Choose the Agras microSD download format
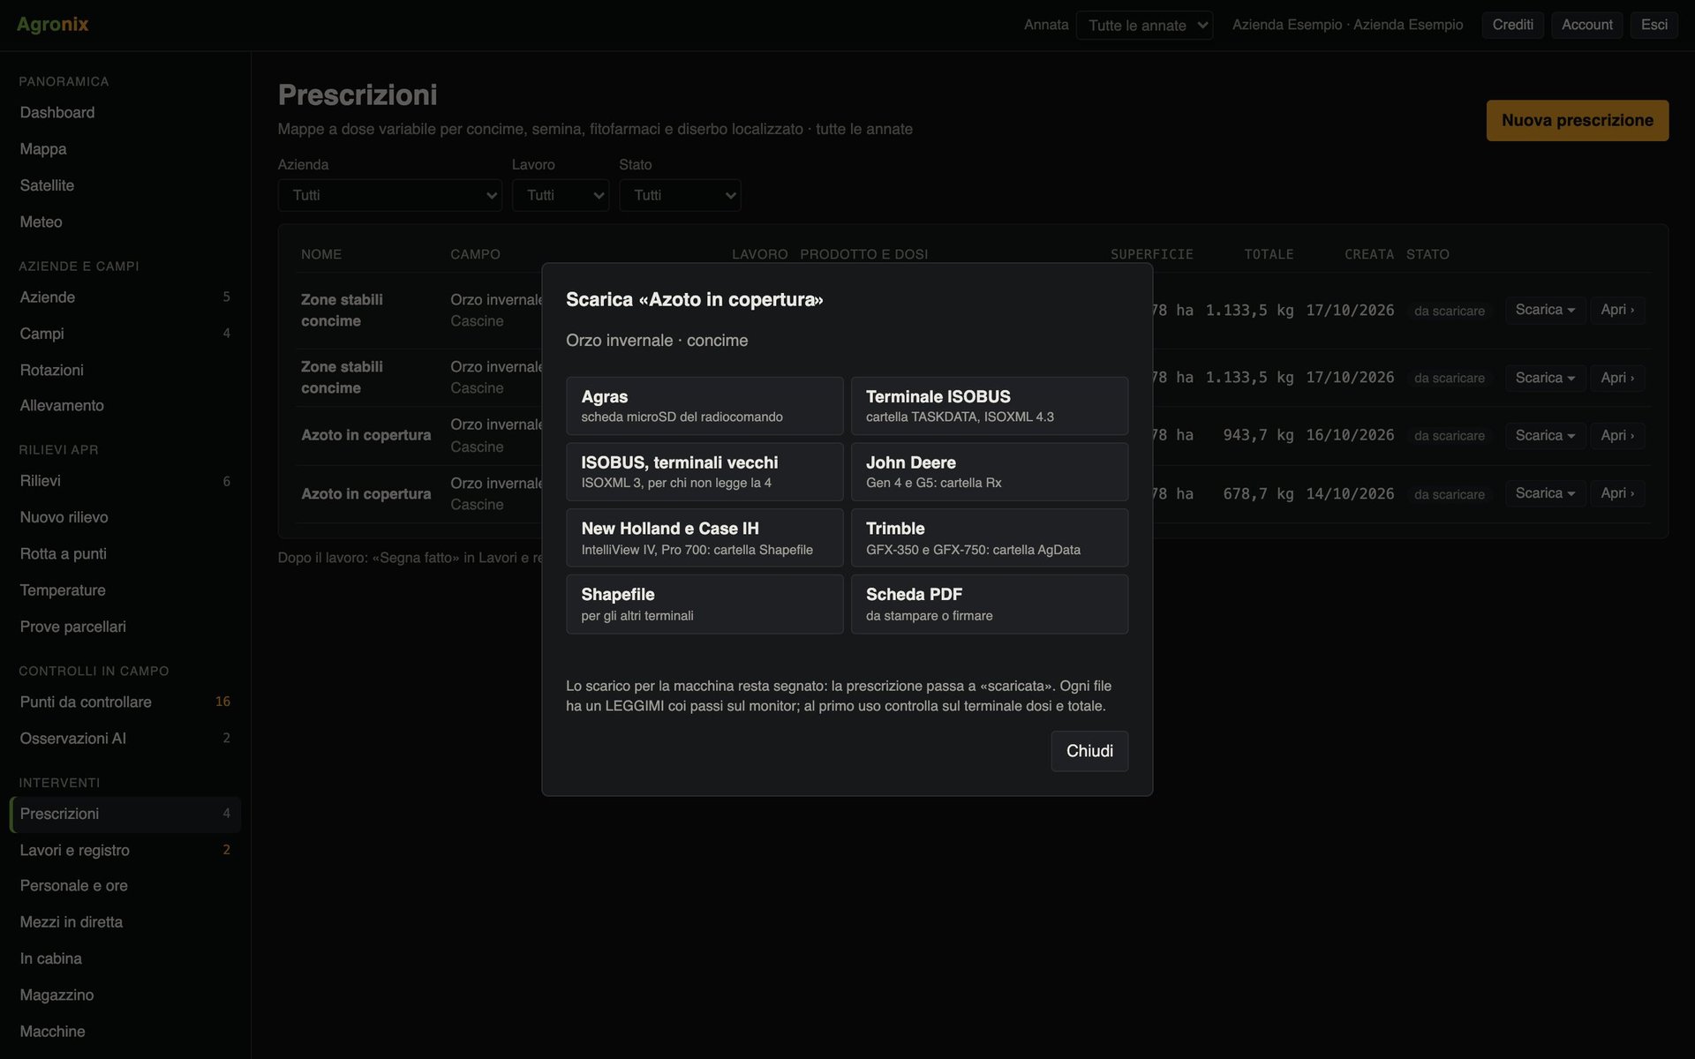The width and height of the screenshot is (1695, 1059). [x=704, y=406]
